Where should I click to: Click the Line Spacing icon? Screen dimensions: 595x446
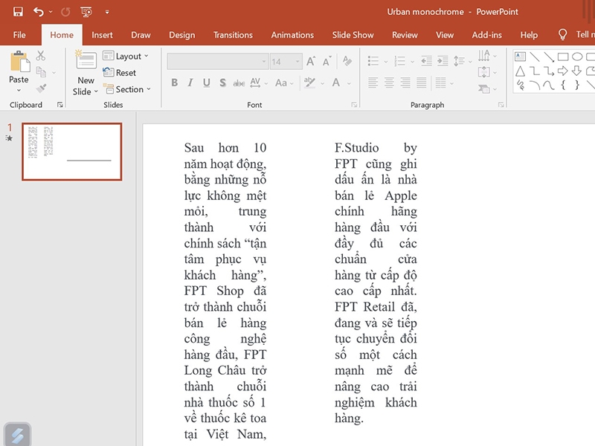pos(459,61)
